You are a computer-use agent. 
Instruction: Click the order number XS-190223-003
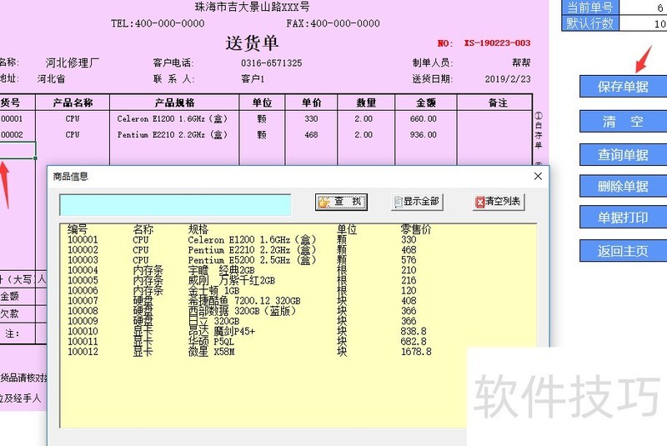[497, 43]
